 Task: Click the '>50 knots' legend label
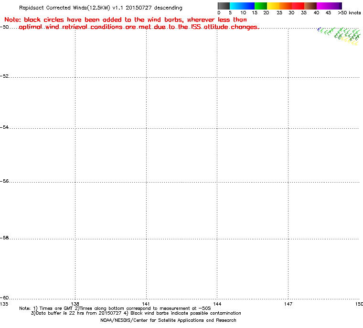coord(349,13)
